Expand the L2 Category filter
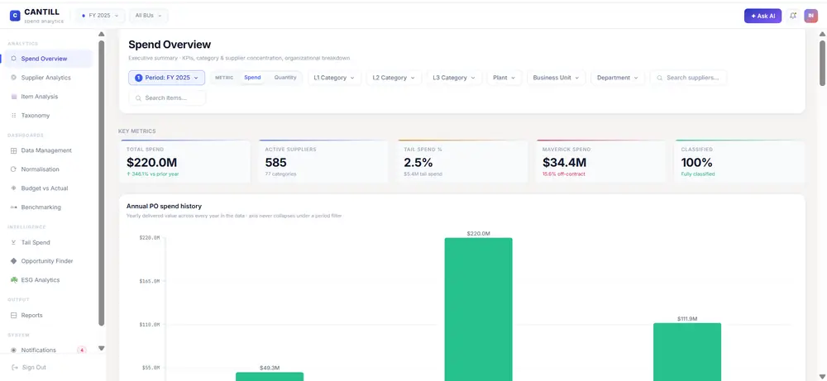This screenshot has width=827, height=381. click(394, 78)
